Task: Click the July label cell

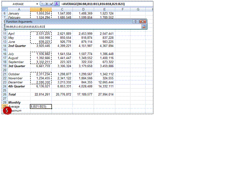Action: pyautogui.click(x=19, y=54)
